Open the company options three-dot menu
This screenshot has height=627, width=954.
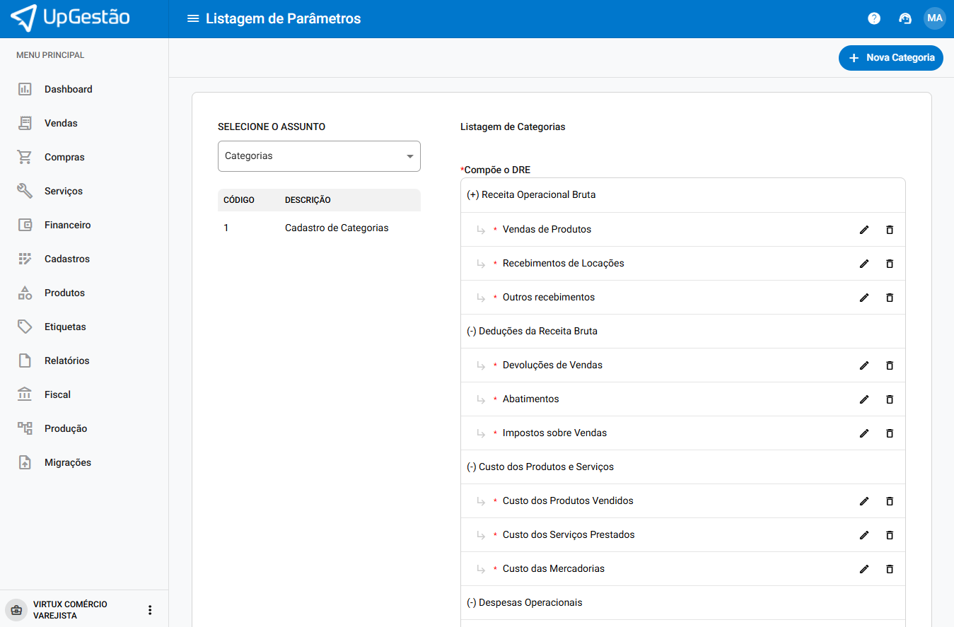[x=149, y=610]
